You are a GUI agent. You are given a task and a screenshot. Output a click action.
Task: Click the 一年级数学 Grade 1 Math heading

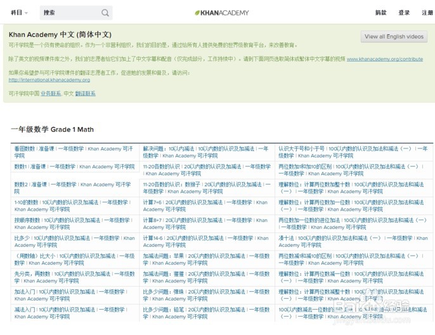click(x=52, y=129)
